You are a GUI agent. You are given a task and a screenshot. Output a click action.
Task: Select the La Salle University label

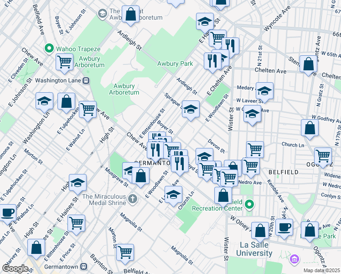pyautogui.click(x=254, y=249)
